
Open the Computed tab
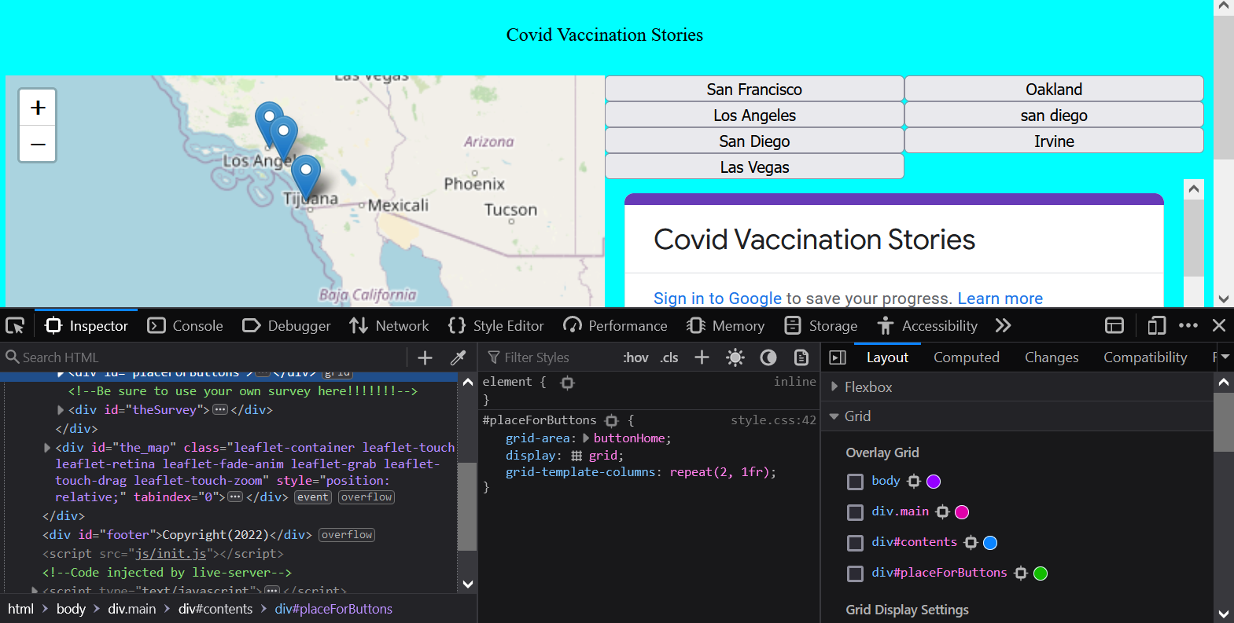(966, 357)
